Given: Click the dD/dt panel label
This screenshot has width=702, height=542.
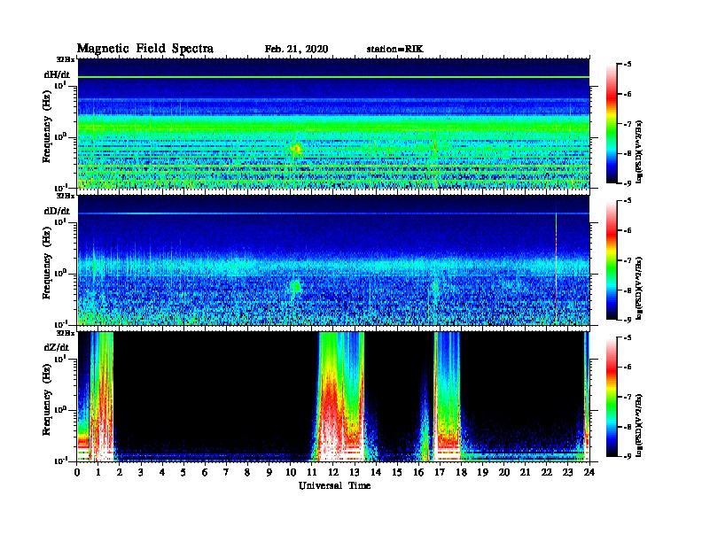Looking at the screenshot, I should point(57,211).
